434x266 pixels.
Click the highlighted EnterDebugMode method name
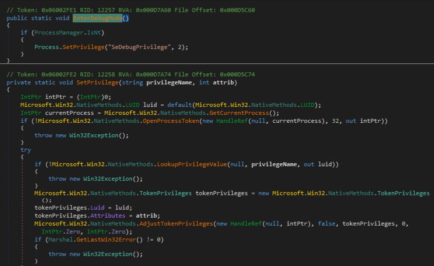coord(97,18)
